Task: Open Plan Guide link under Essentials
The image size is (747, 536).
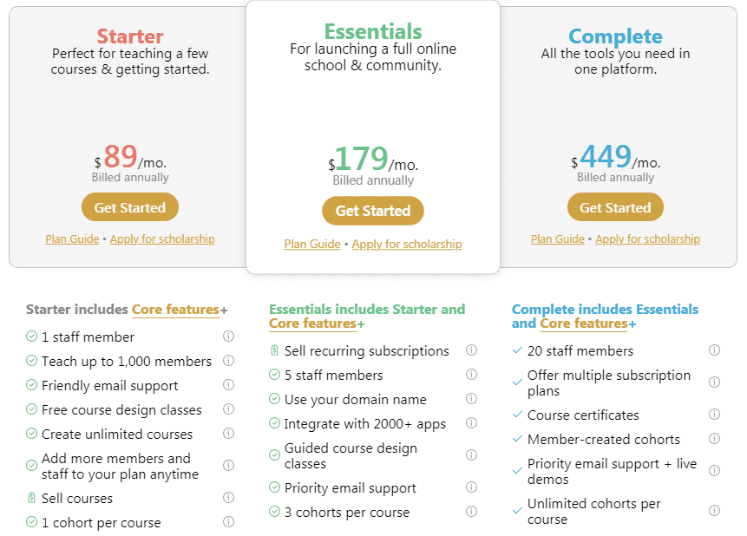Action: (312, 244)
